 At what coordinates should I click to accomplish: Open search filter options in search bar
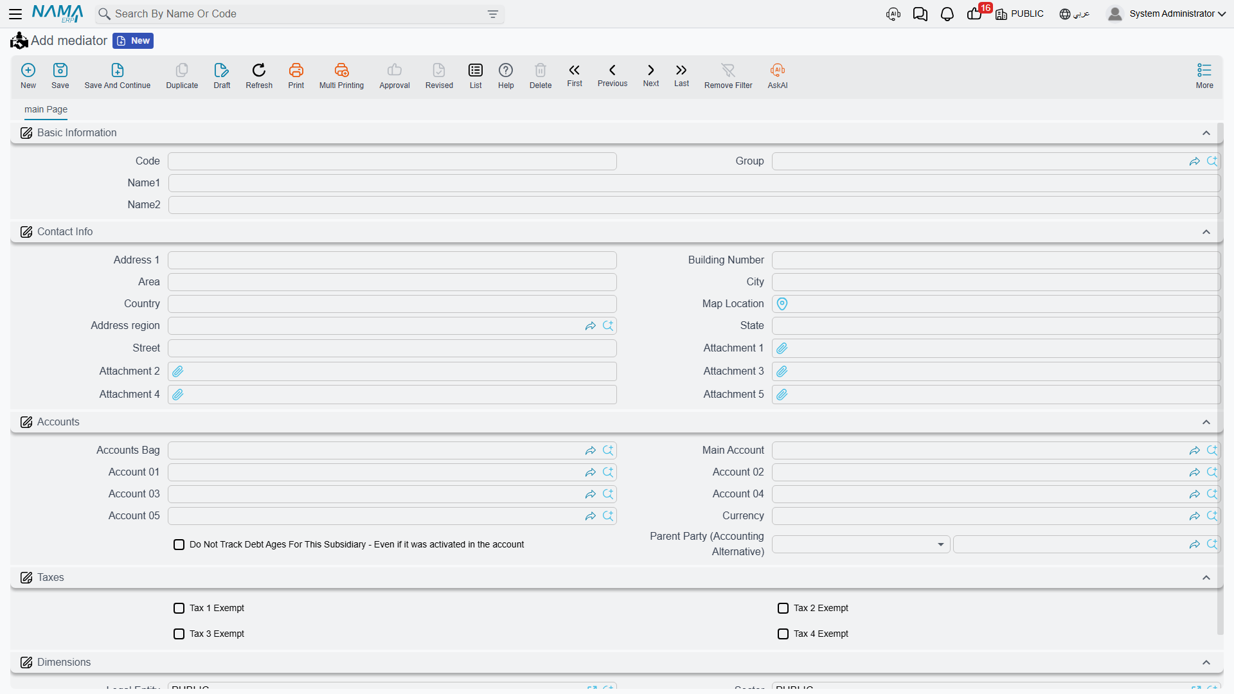pyautogui.click(x=493, y=14)
